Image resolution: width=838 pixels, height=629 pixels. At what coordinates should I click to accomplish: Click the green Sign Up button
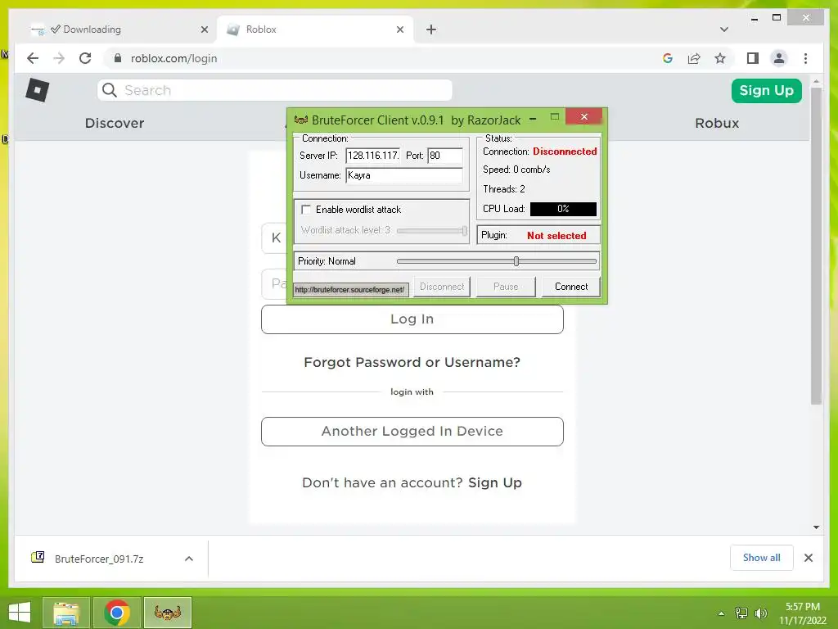click(766, 90)
